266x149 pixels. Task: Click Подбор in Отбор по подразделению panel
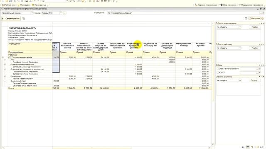click(x=255, y=27)
